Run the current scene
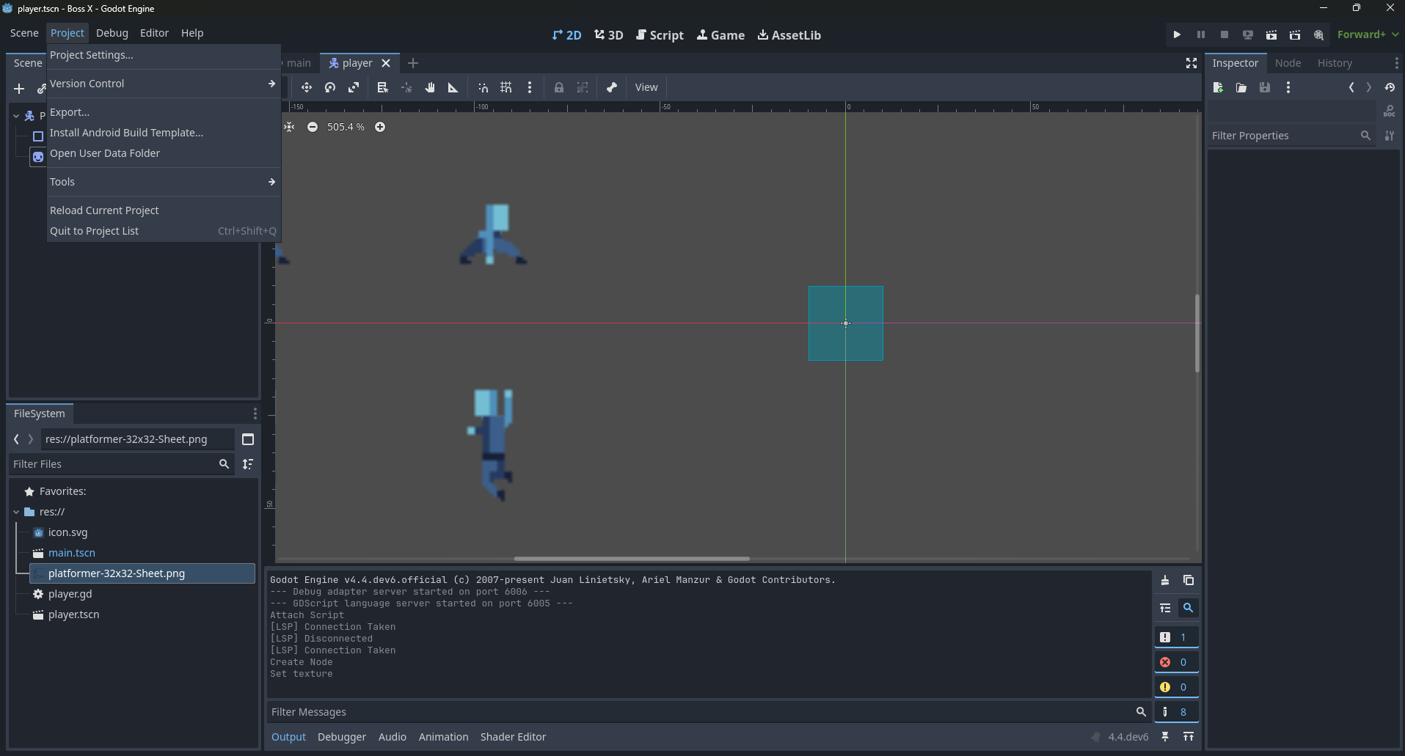 coord(1271,34)
